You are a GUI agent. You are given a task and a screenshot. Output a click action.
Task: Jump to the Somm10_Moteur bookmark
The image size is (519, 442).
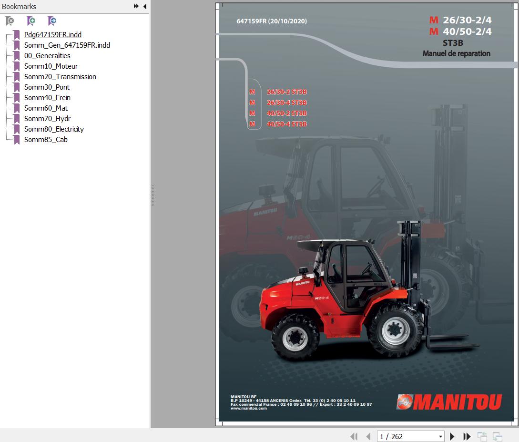[x=51, y=66]
